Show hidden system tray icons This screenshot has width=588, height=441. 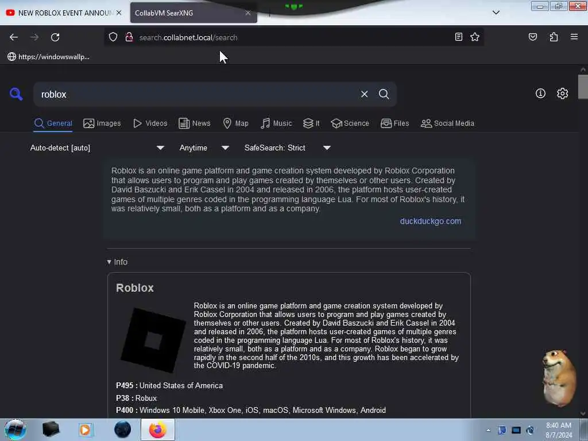pos(488,430)
